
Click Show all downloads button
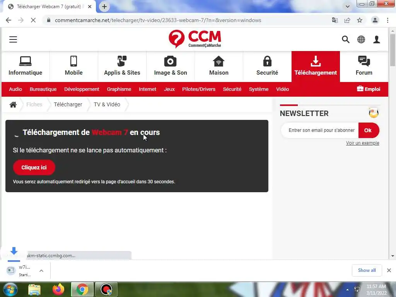tap(367, 270)
